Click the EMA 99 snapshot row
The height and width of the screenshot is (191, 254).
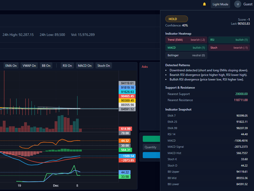click(208, 128)
